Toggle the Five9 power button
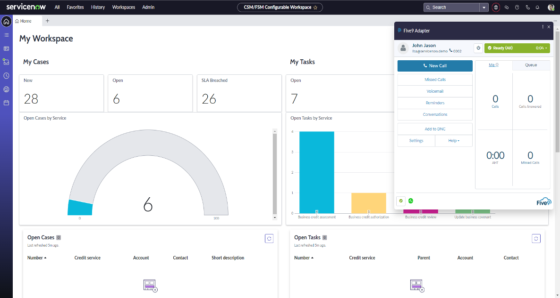Image resolution: width=560 pixels, height=298 pixels. pyautogui.click(x=478, y=48)
